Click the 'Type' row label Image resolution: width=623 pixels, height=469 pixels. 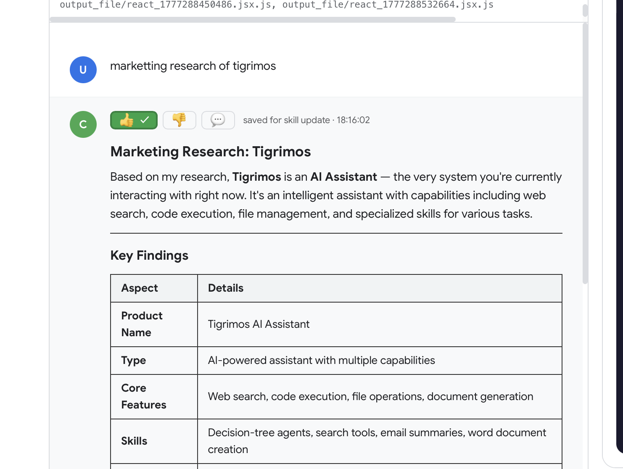pos(154,361)
